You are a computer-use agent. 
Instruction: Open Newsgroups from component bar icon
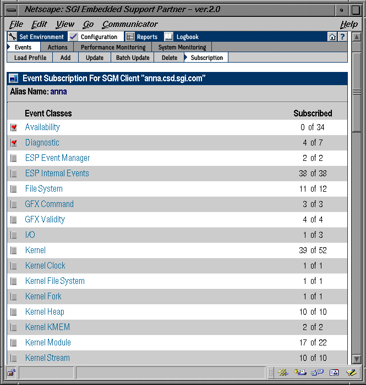point(317,372)
